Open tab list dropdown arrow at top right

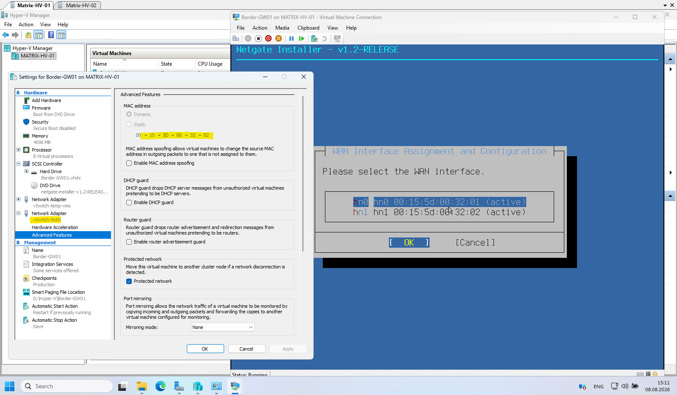coord(665,5)
